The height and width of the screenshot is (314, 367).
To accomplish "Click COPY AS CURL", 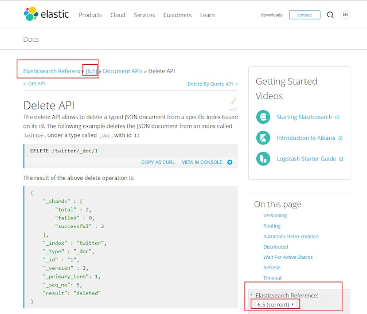I will (158, 162).
